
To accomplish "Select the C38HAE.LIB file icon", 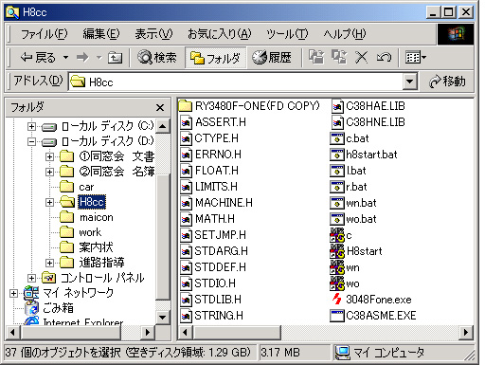I will pyautogui.click(x=337, y=106).
